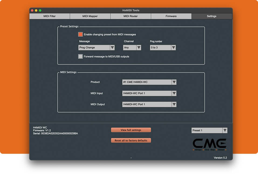Click Reset all to factory defaults
The image size is (258, 174).
tap(131, 141)
